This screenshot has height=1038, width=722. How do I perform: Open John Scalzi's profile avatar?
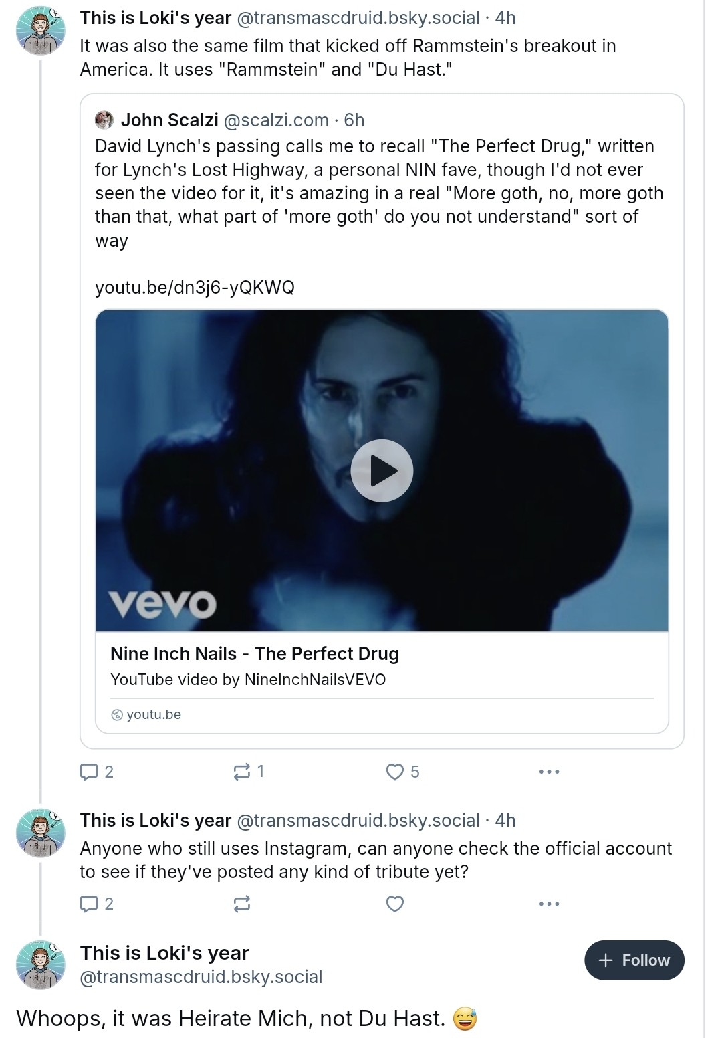coord(104,120)
